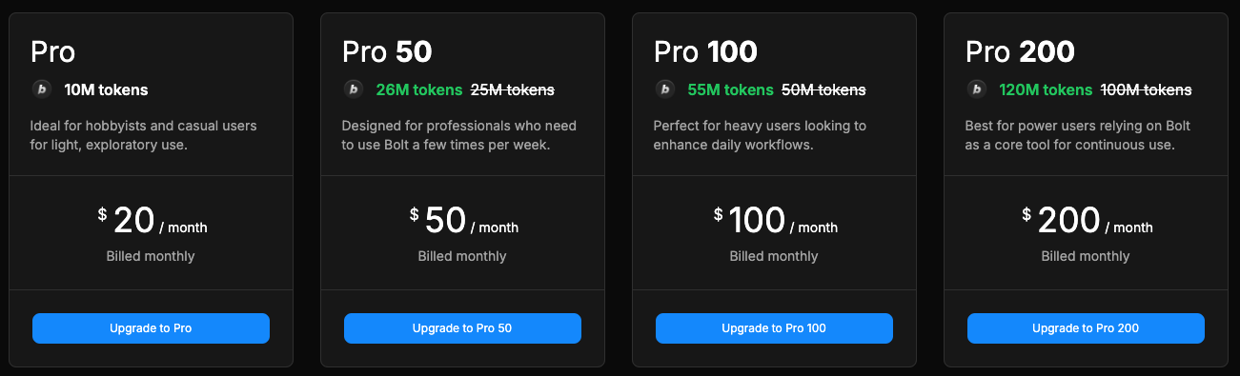Select the Pro 200 plan heading
Viewport: 1240px width, 376px height.
1020,51
